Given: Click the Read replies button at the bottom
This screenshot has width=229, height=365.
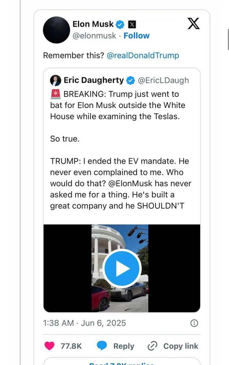Looking at the screenshot, I should tap(121, 362).
